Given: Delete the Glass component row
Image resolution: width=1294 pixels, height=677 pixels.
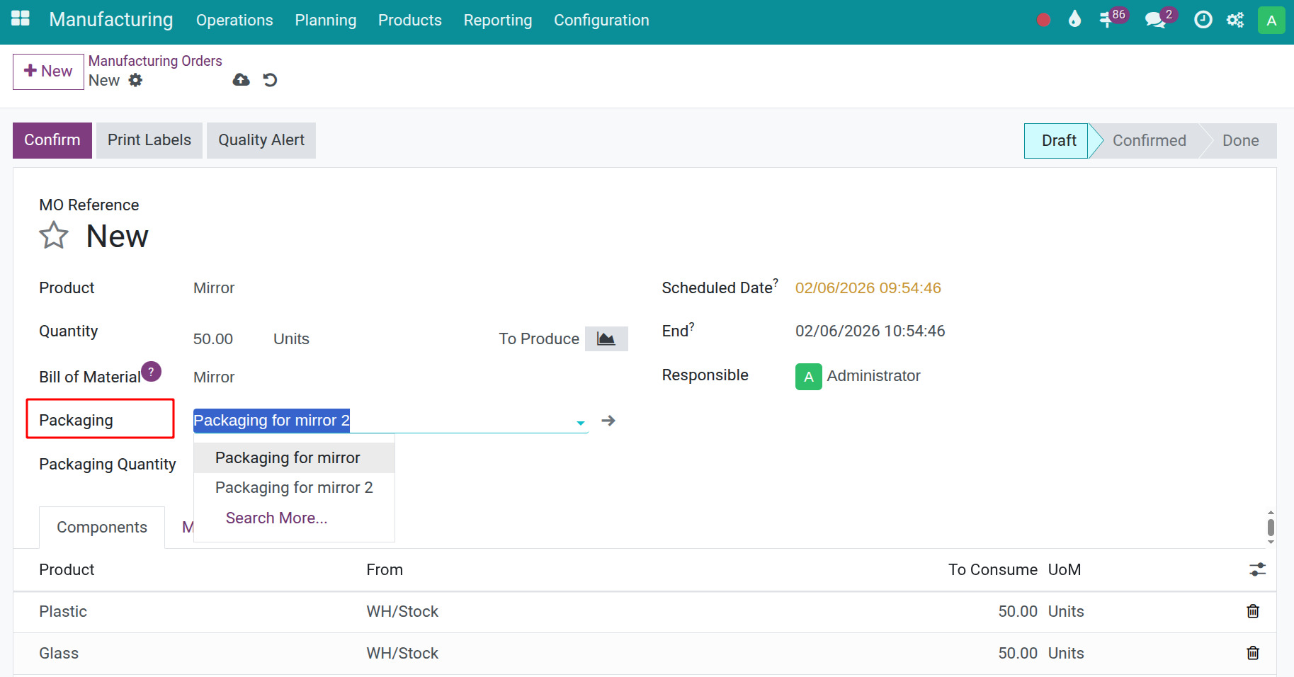Looking at the screenshot, I should click(x=1252, y=653).
